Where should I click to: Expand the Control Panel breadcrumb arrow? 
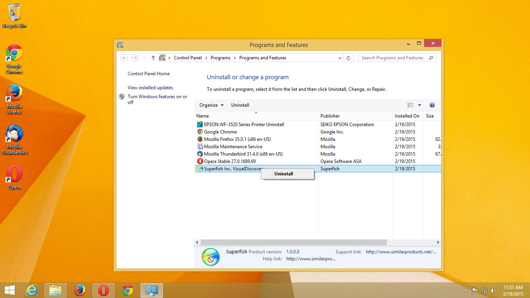coord(206,58)
